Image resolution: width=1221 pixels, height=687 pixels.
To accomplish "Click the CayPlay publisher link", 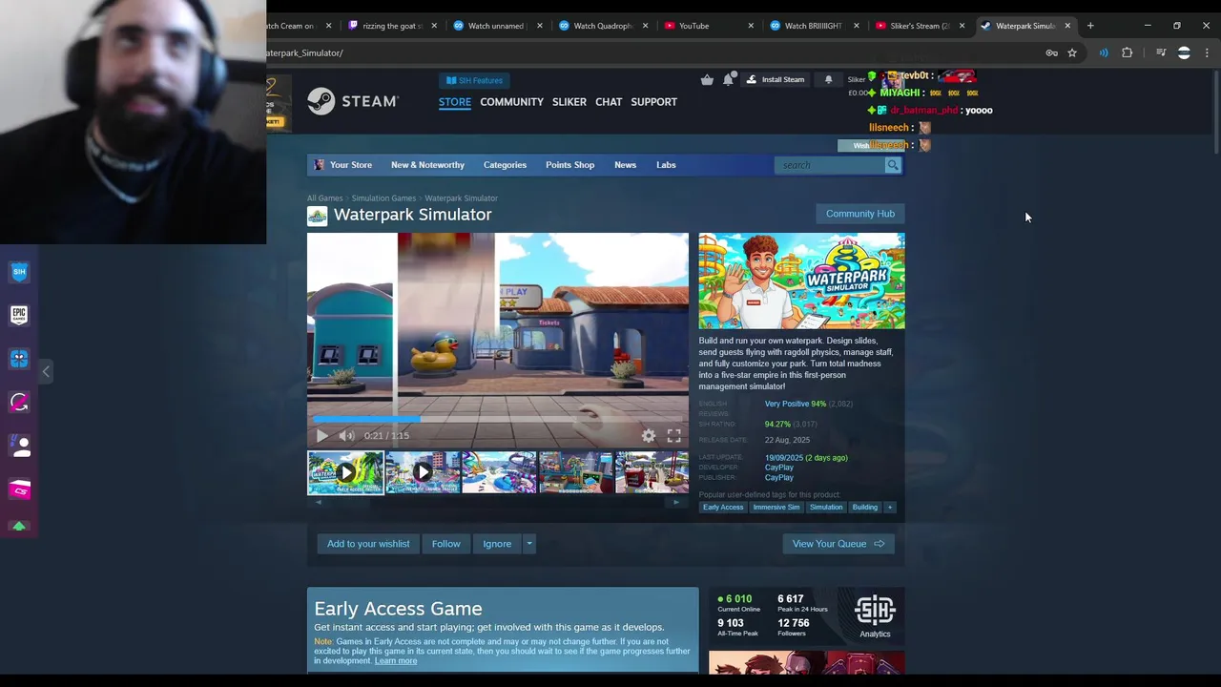I will 778,477.
